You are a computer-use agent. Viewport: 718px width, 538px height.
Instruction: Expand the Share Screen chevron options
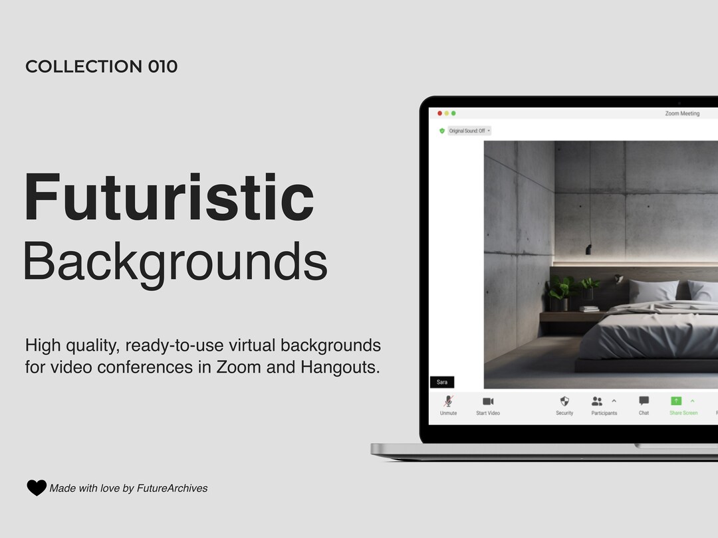click(x=691, y=400)
